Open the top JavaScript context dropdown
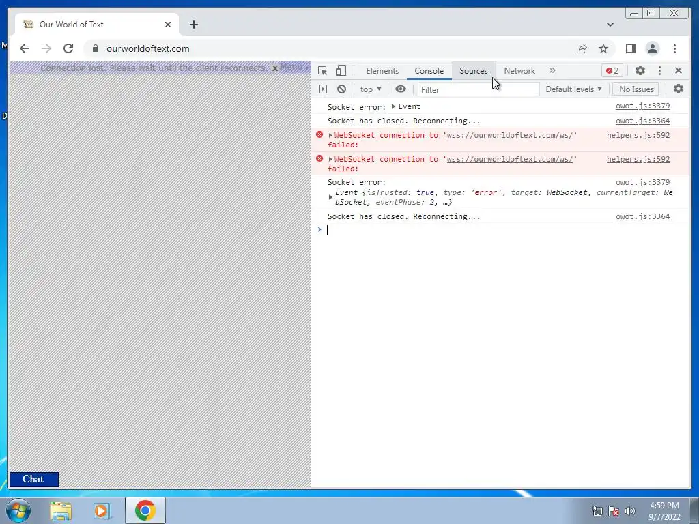The image size is (699, 524). (x=371, y=89)
